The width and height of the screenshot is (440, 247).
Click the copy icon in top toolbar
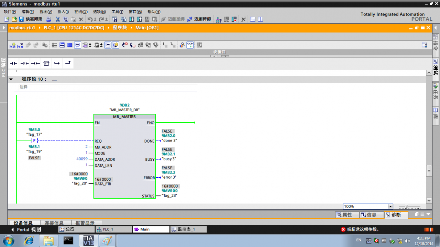pyautogui.click(x=65, y=19)
